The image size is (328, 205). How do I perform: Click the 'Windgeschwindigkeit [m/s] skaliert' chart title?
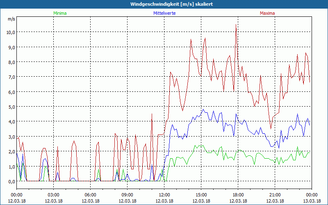(171, 4)
